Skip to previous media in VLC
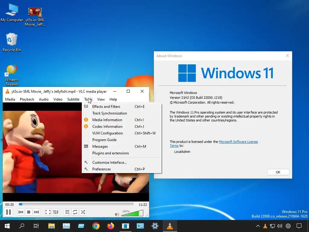 (21, 212)
